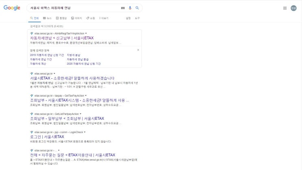Open the account profile avatar
Viewport: 302px width, 170px height.
pos(293,8)
